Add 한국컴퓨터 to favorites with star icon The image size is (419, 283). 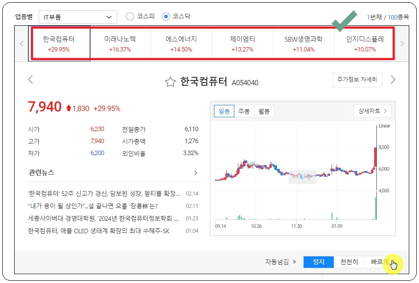[170, 82]
